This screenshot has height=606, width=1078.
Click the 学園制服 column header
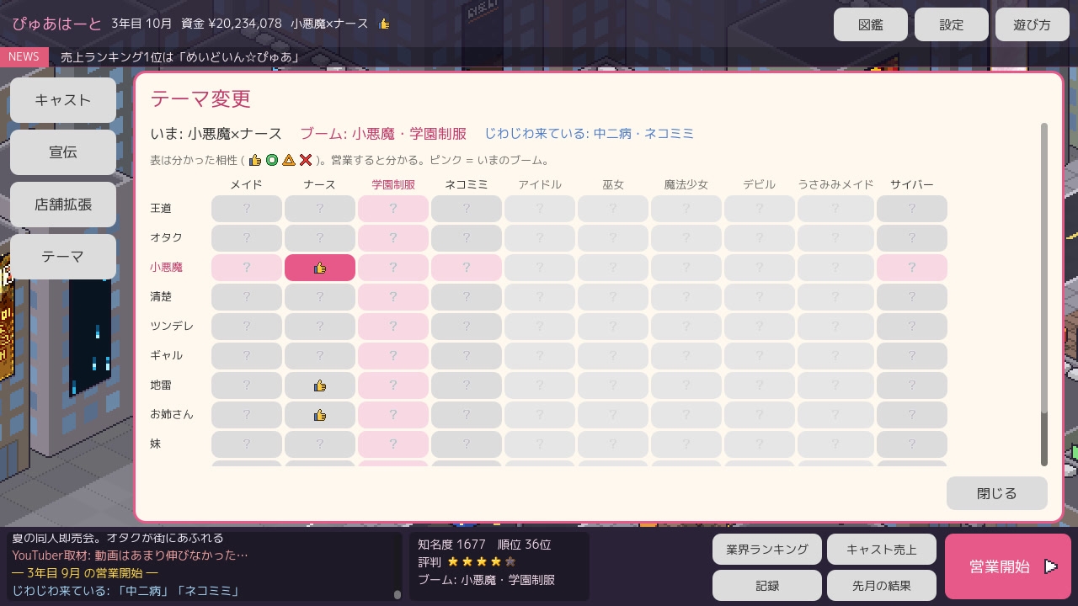coord(393,184)
